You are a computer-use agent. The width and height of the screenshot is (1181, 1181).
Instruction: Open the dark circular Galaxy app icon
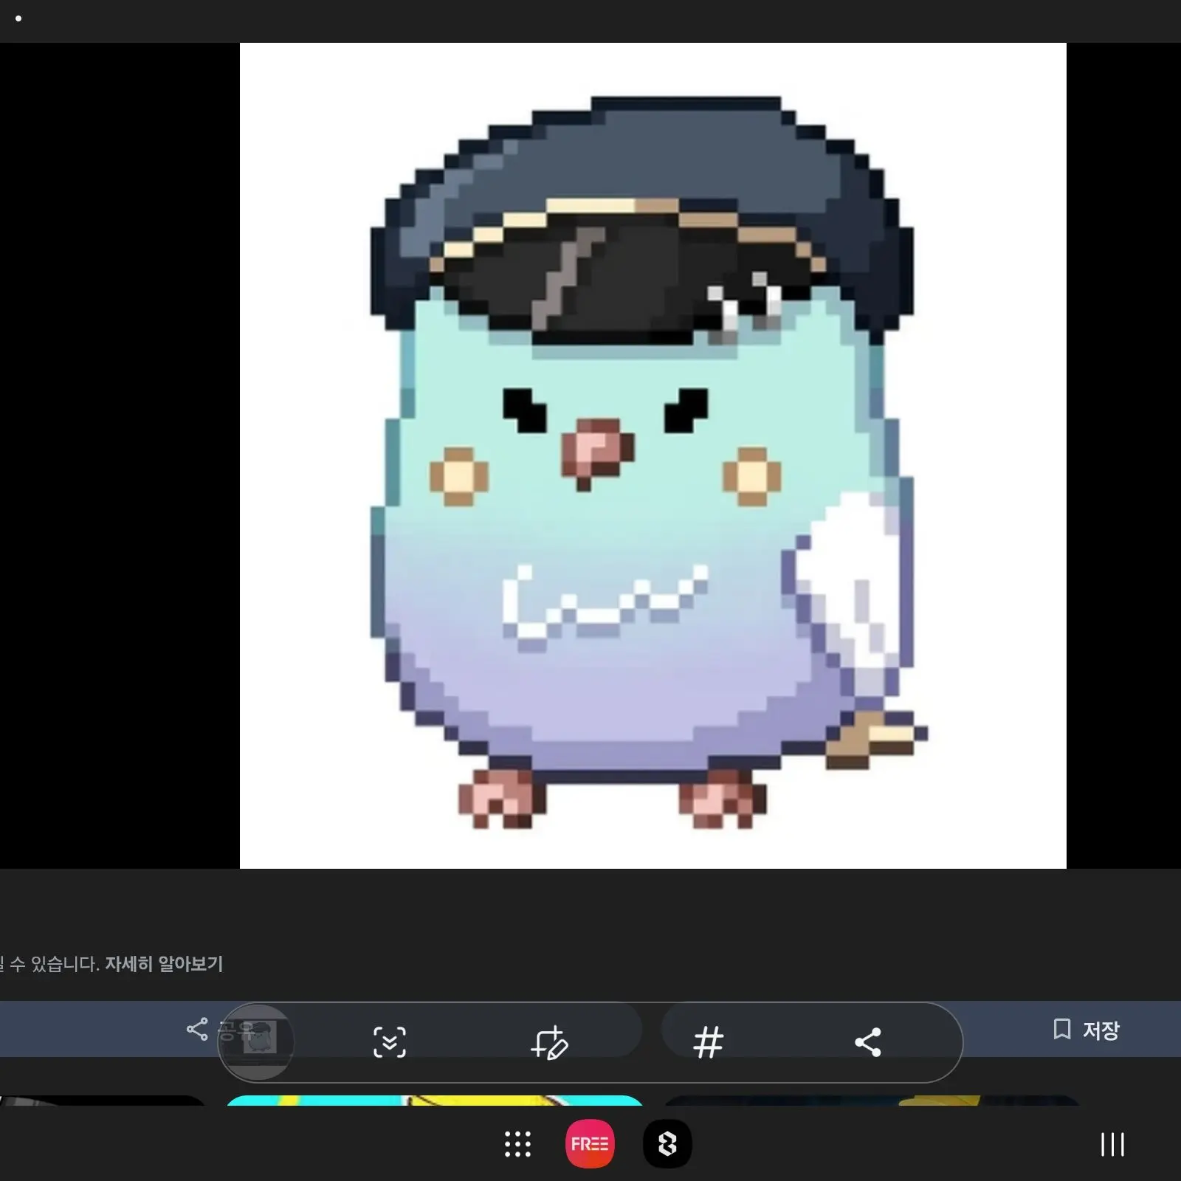[x=667, y=1143]
